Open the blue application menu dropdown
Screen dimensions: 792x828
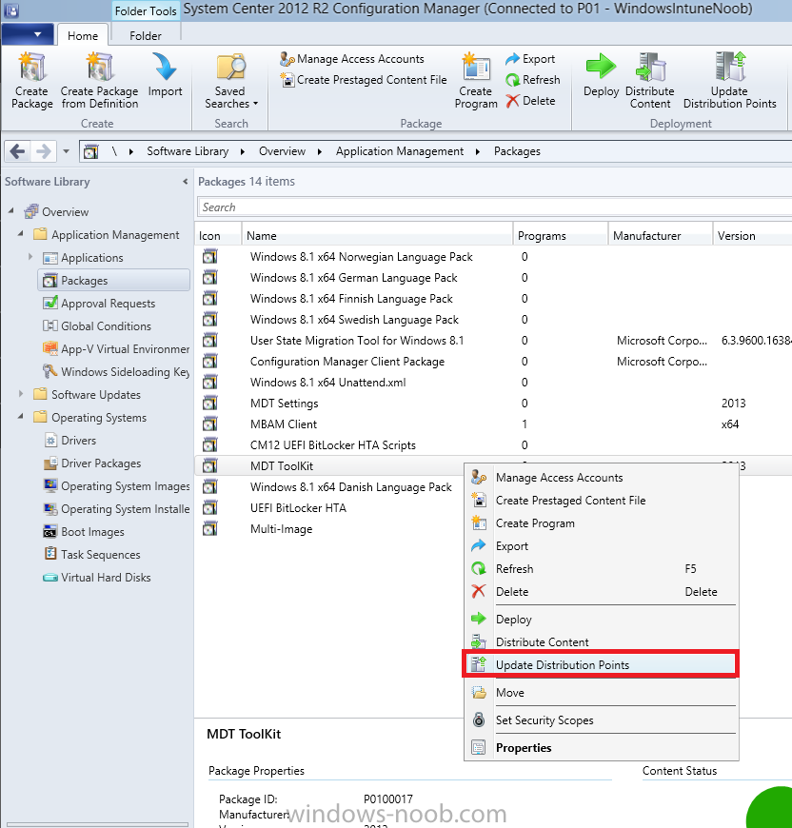[28, 34]
